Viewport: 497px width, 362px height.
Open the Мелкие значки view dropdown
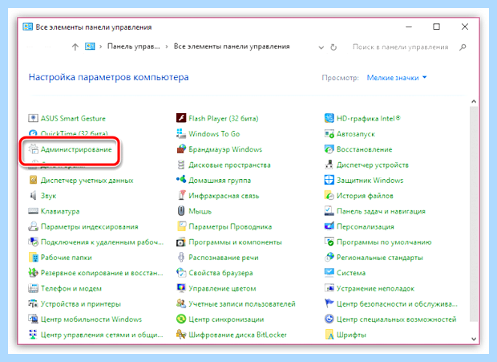(x=397, y=78)
